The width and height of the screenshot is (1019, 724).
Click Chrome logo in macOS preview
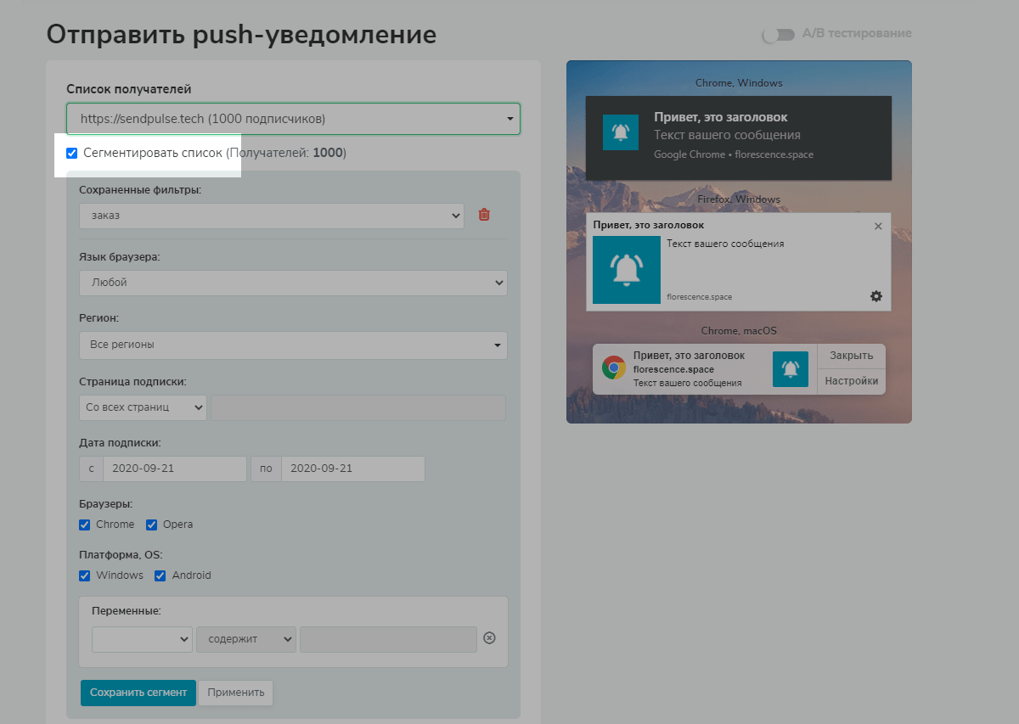613,368
